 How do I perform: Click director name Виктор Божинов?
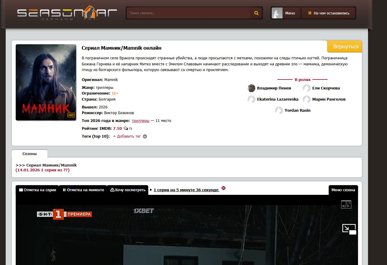pos(119,113)
